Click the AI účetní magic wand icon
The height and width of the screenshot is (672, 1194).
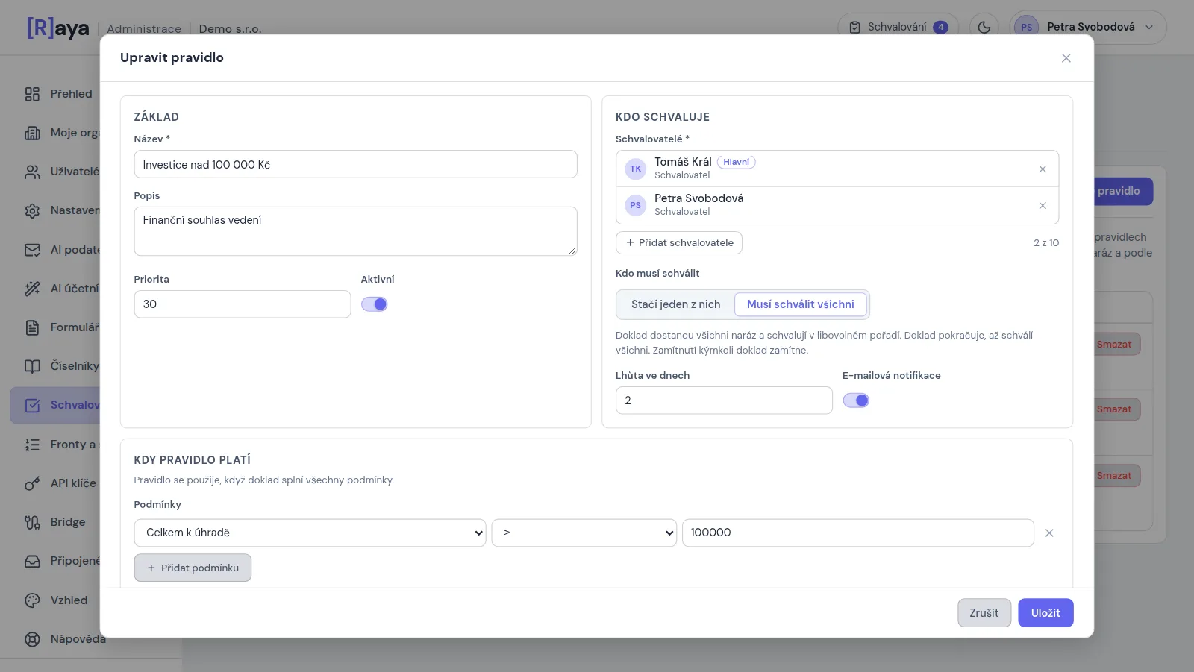coord(32,289)
